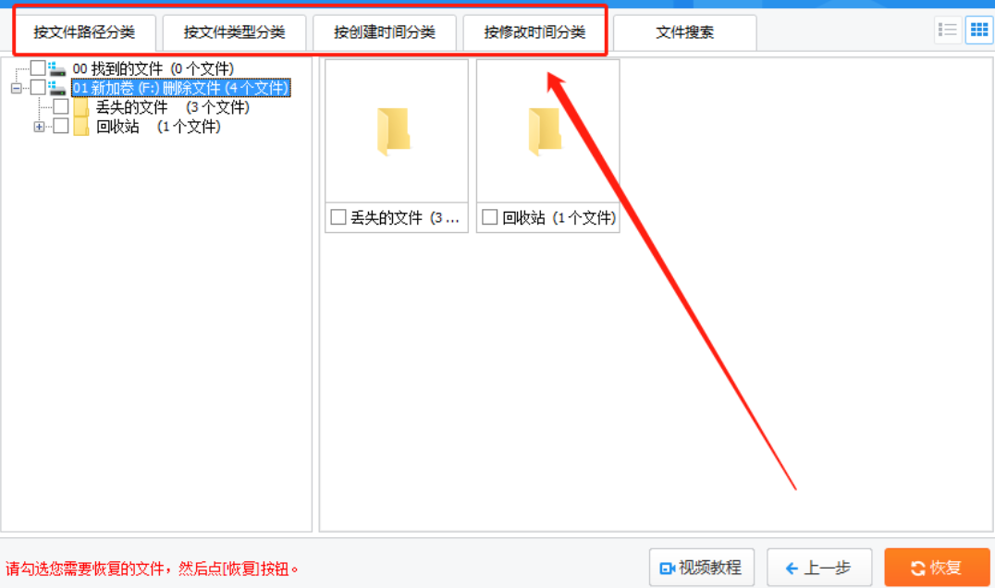Tick 回收站 (1个文件) checkbox under thumbnail

tap(490, 217)
